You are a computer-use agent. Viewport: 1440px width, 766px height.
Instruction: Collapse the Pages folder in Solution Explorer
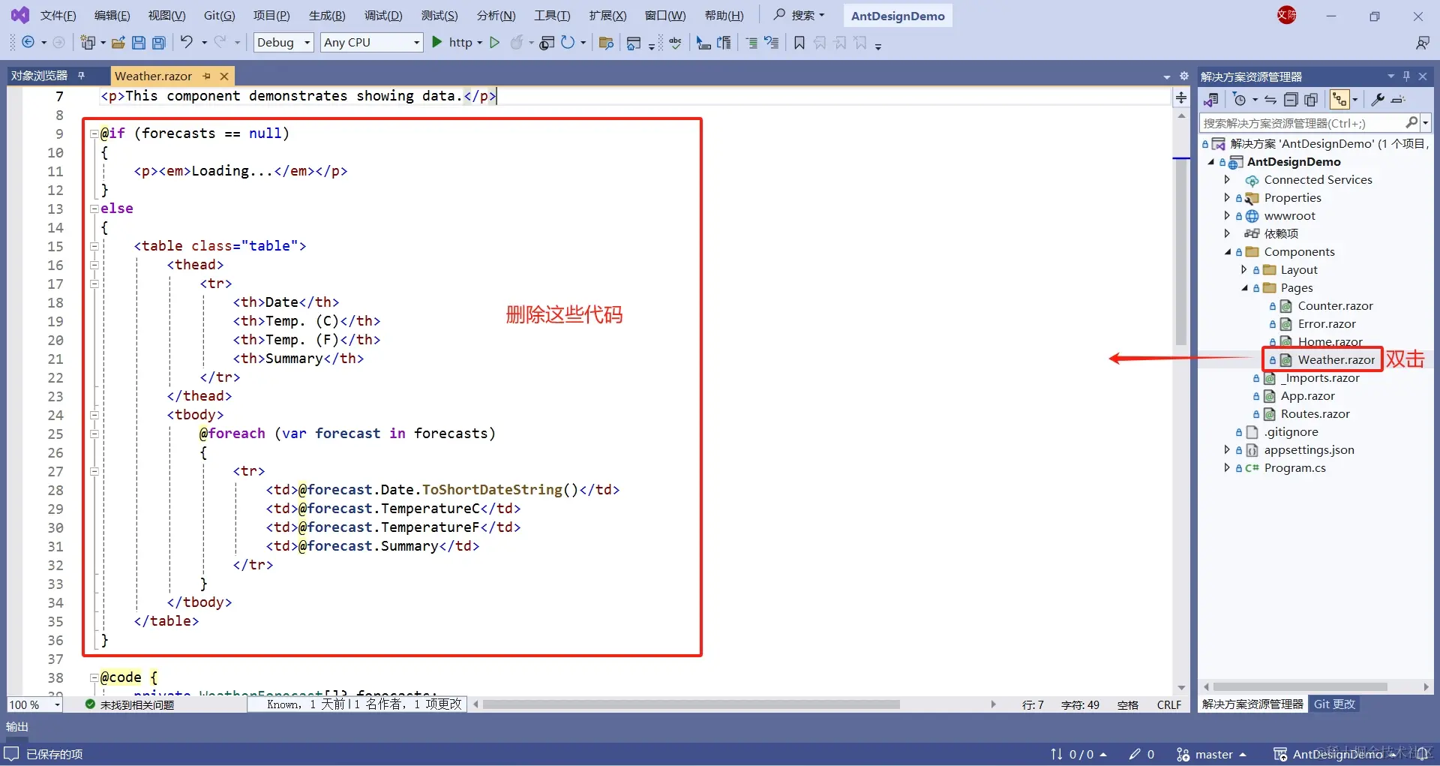click(x=1245, y=288)
